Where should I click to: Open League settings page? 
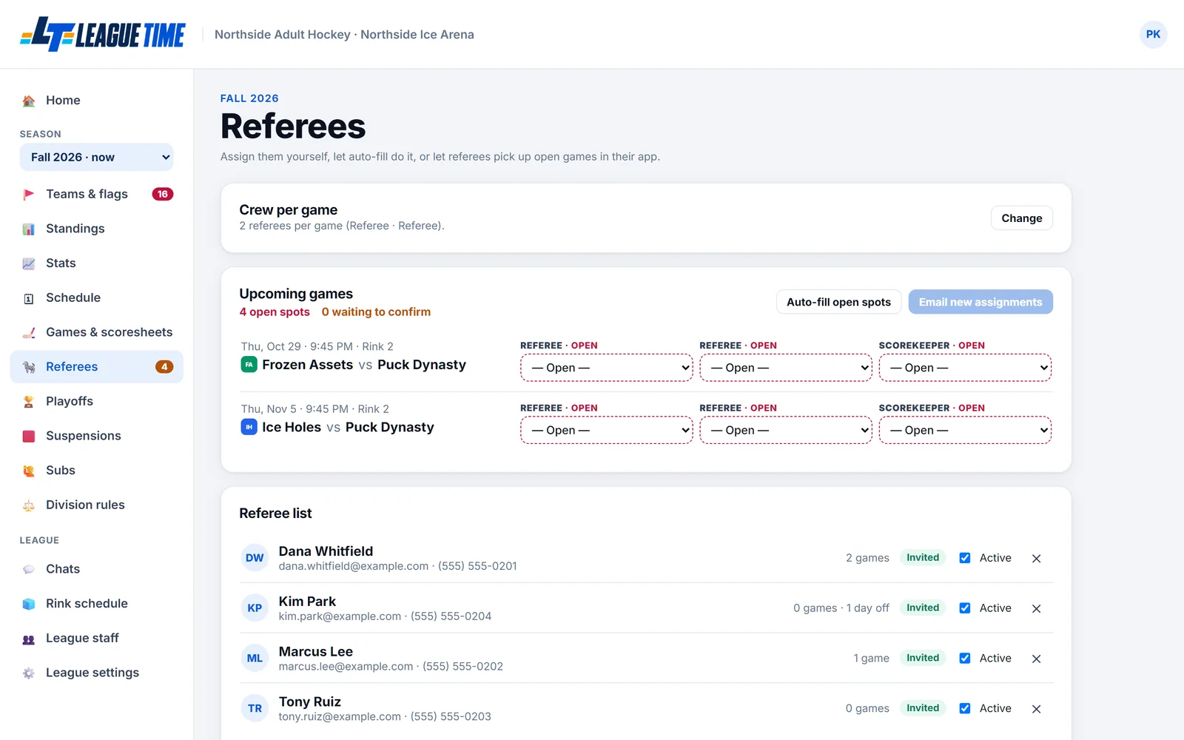click(x=96, y=673)
